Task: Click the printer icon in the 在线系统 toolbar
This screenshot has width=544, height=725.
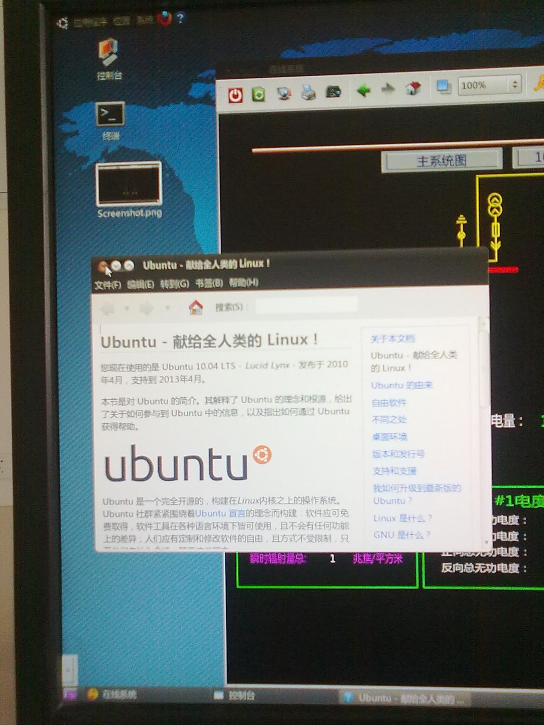Action: click(309, 92)
